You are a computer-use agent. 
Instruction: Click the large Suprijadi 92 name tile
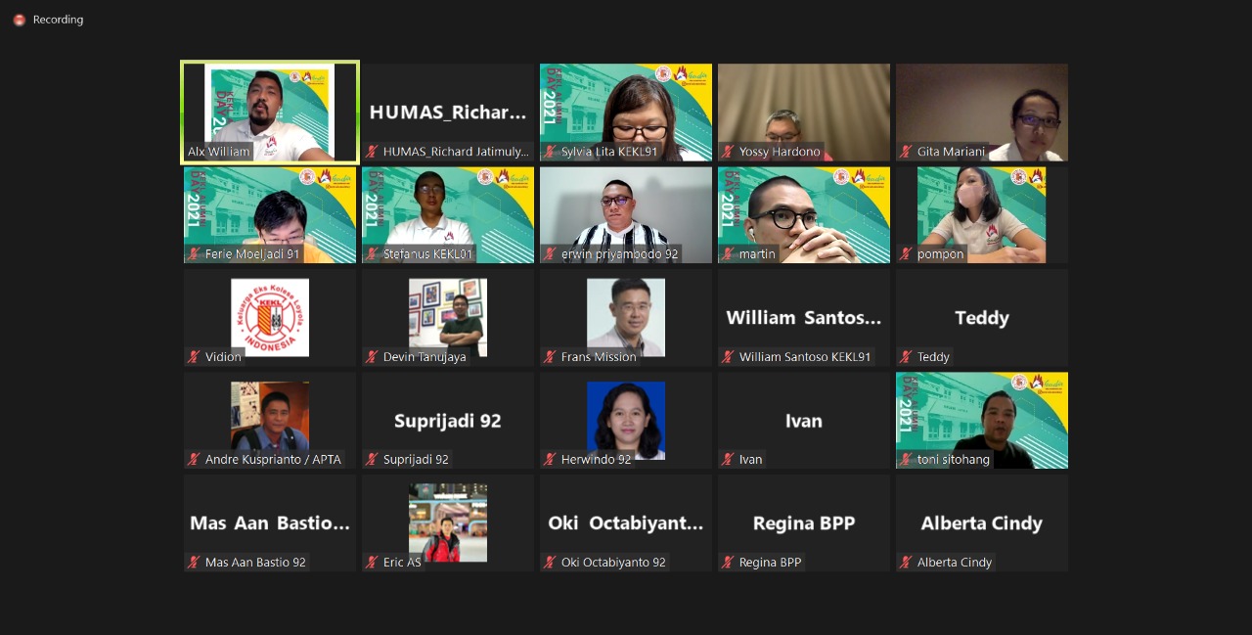[448, 421]
